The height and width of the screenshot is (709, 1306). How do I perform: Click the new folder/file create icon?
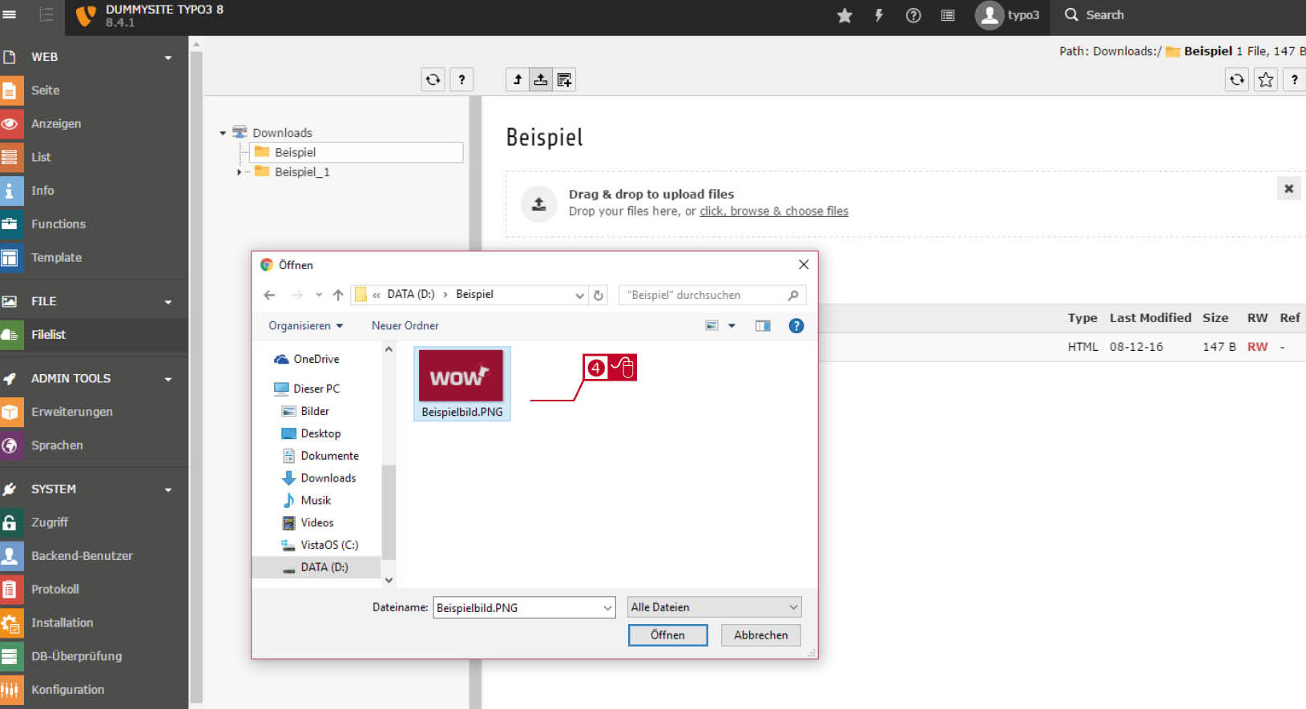(564, 79)
